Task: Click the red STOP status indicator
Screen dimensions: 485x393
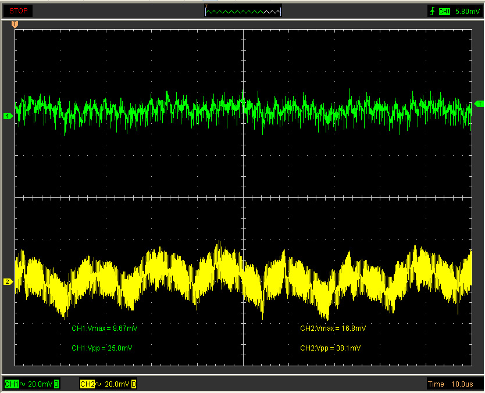Action: (x=18, y=11)
